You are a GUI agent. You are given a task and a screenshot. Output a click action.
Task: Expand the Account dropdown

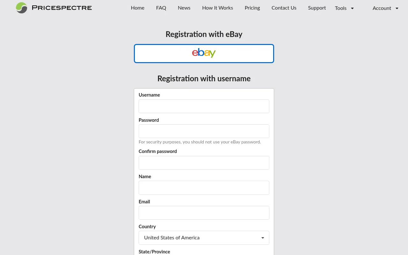coord(382,8)
